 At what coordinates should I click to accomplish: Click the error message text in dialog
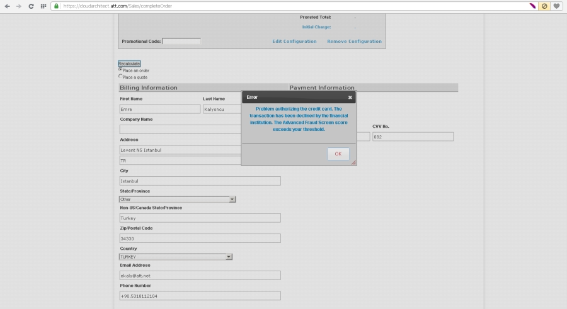click(x=299, y=119)
